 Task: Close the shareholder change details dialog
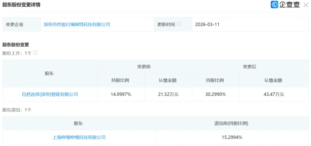(x=306, y=5)
